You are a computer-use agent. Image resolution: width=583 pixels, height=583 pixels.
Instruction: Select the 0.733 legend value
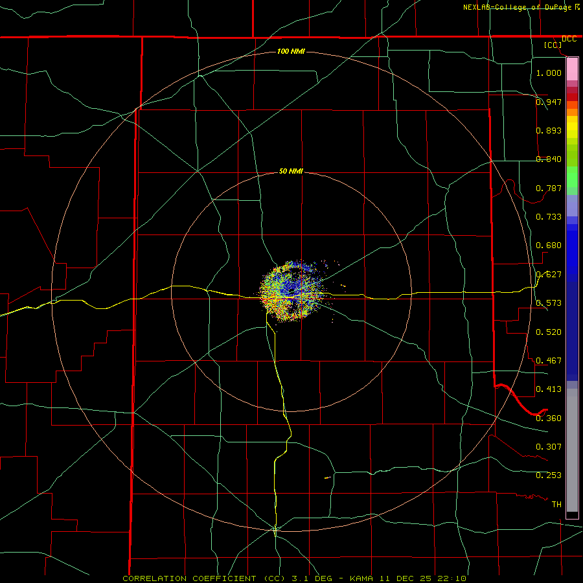549,217
